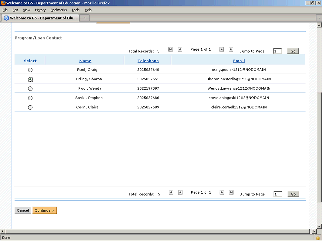Screen dimensions: 322x241
Task: Click next page arrow in top pagination
Action: (222, 50)
